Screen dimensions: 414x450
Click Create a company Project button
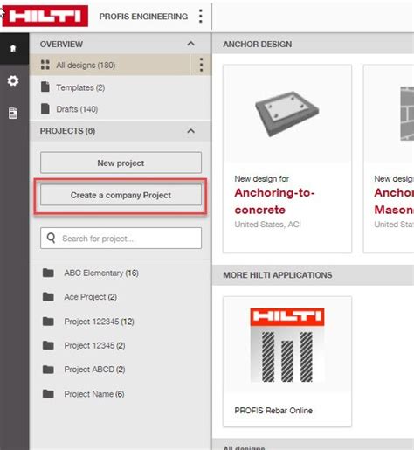(121, 195)
